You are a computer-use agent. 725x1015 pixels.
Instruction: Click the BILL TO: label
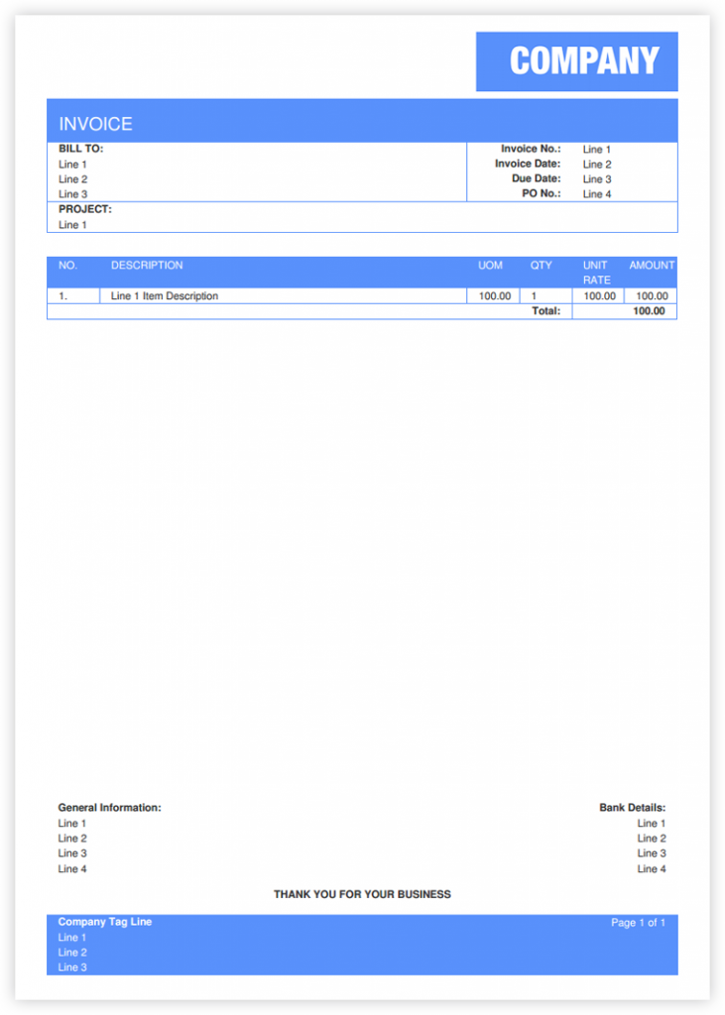pyautogui.click(x=80, y=149)
